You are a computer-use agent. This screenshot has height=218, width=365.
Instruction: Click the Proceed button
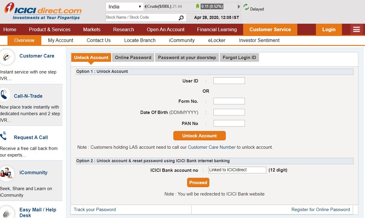click(x=198, y=183)
